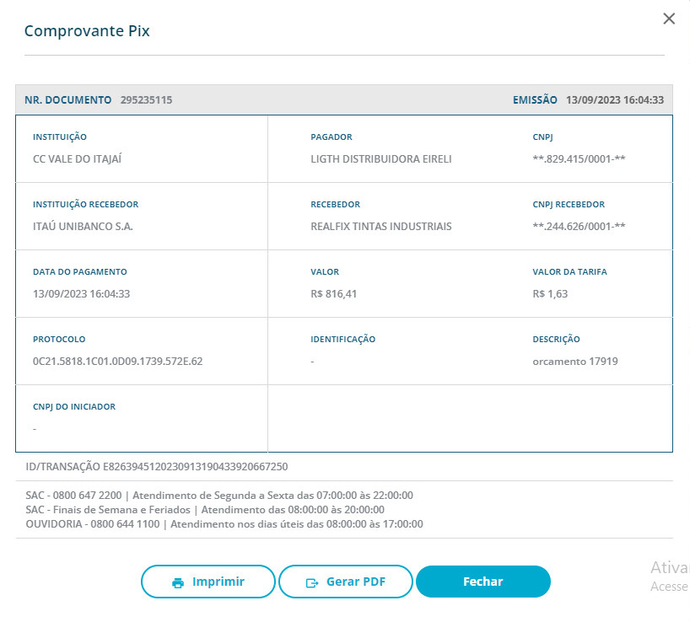Close the Comprovante Pix dialog with X

(x=669, y=19)
